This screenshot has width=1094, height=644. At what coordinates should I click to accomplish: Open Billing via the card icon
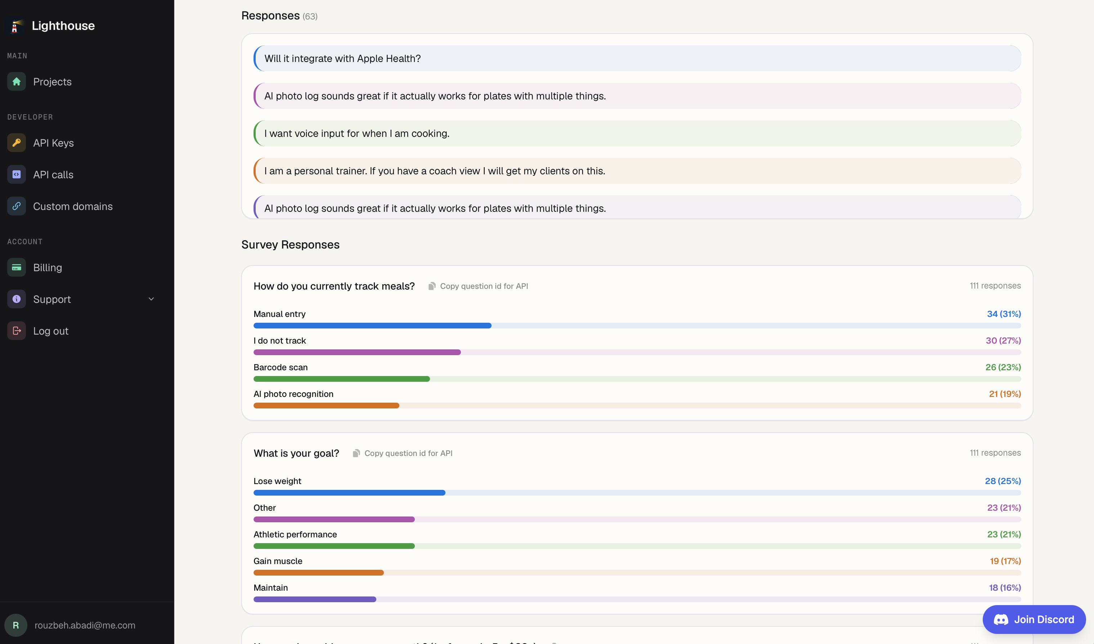17,268
